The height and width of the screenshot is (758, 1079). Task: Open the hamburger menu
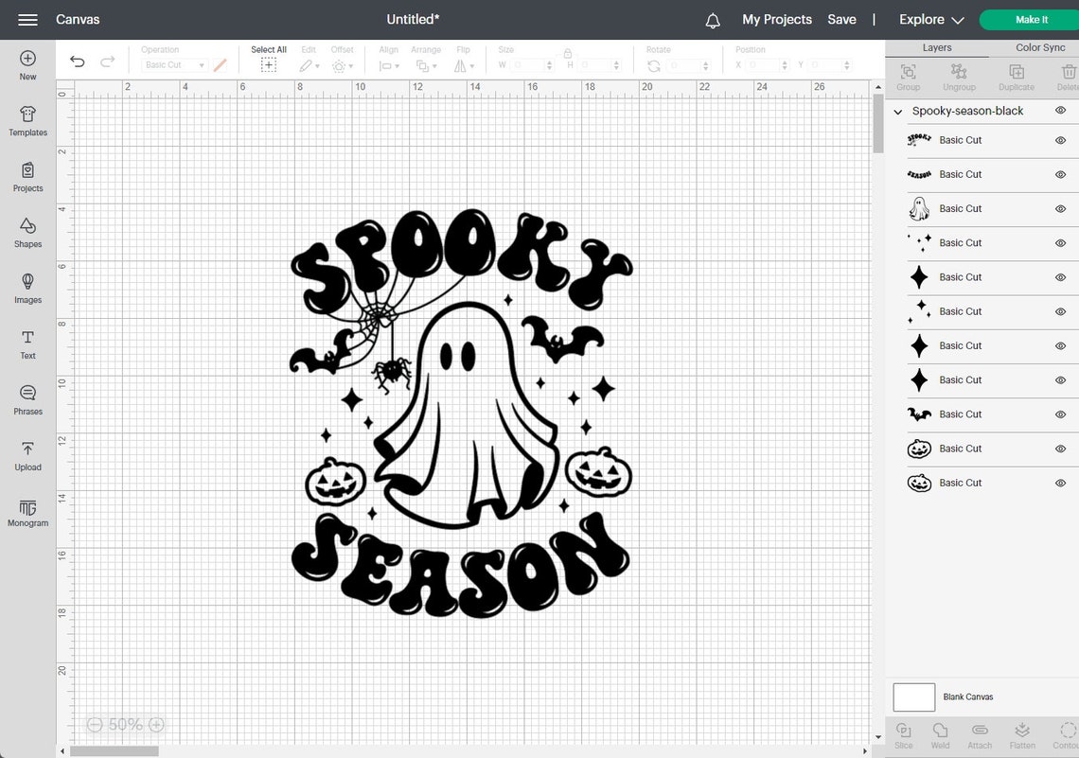[27, 19]
